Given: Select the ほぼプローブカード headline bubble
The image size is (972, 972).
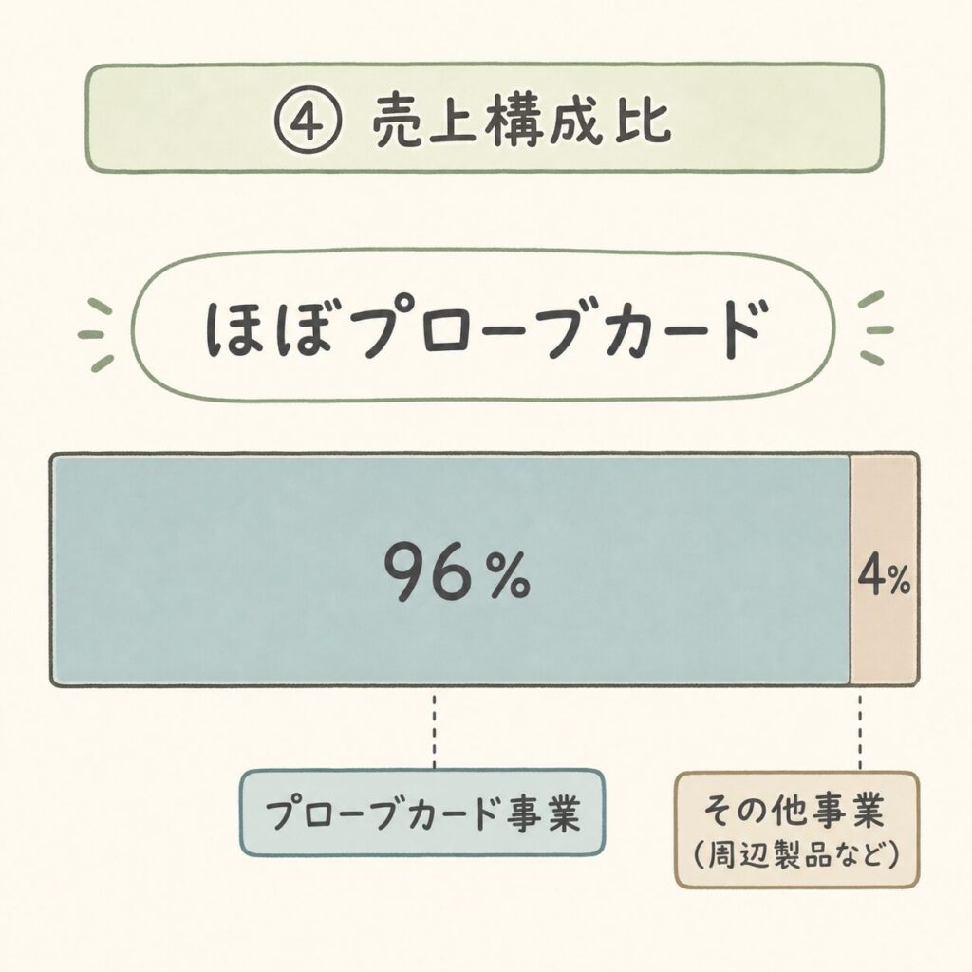Looking at the screenshot, I should (483, 327).
